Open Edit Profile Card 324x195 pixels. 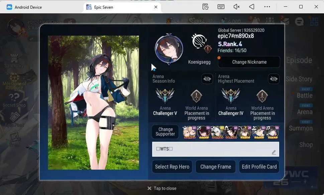[x=259, y=167]
